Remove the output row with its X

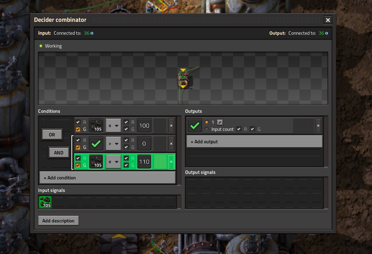click(318, 126)
